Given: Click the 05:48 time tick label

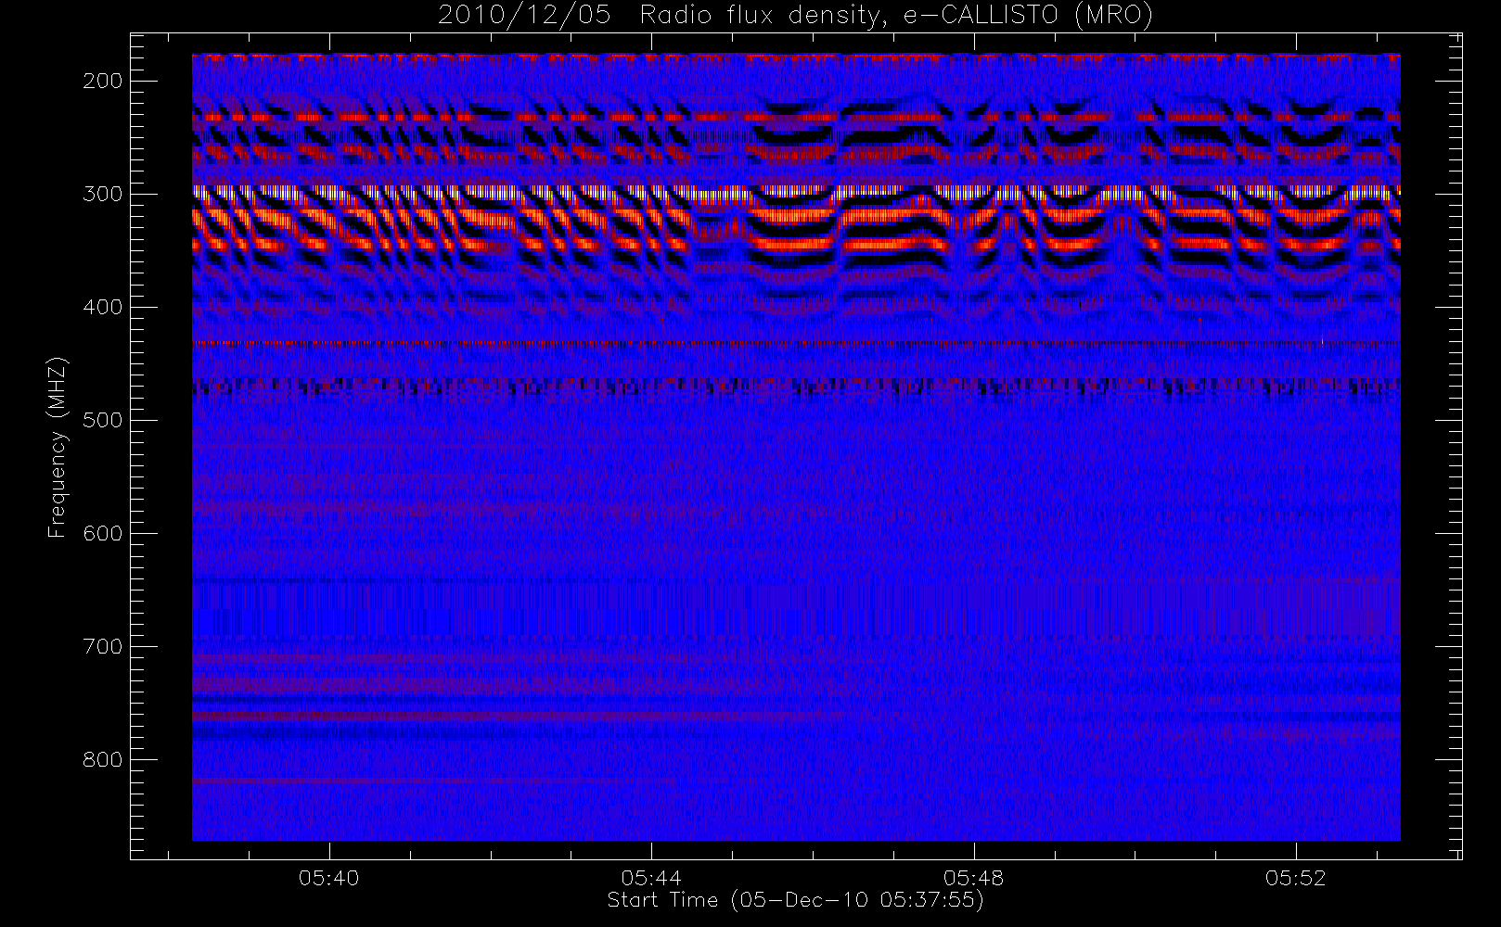Looking at the screenshot, I should point(974,878).
